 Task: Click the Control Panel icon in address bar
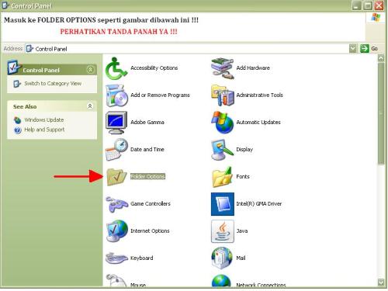[29, 49]
